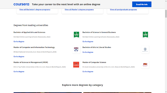Go to degree for Computer and Information Technology
The image size is (167, 93).
pos(19,57)
